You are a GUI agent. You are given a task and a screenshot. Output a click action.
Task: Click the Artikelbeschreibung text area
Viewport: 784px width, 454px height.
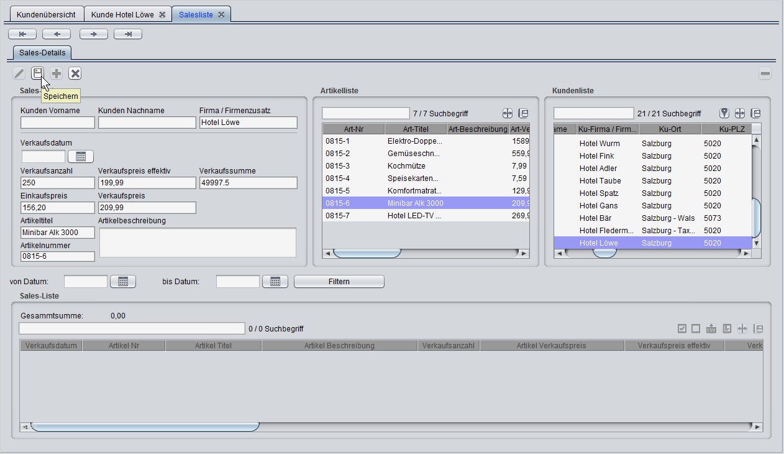[198, 243]
